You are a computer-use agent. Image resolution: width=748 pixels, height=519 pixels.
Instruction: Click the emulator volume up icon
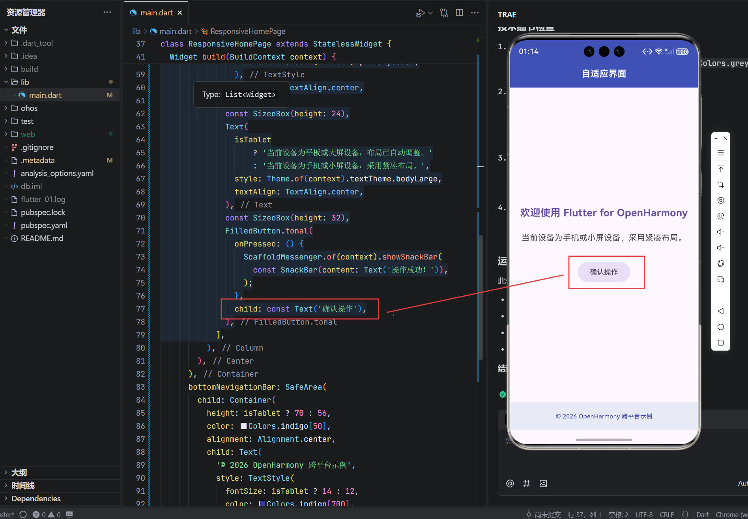tap(720, 232)
